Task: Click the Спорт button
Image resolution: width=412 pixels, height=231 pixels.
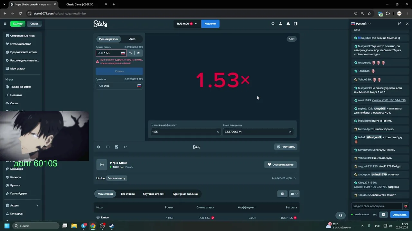Action: (34, 24)
